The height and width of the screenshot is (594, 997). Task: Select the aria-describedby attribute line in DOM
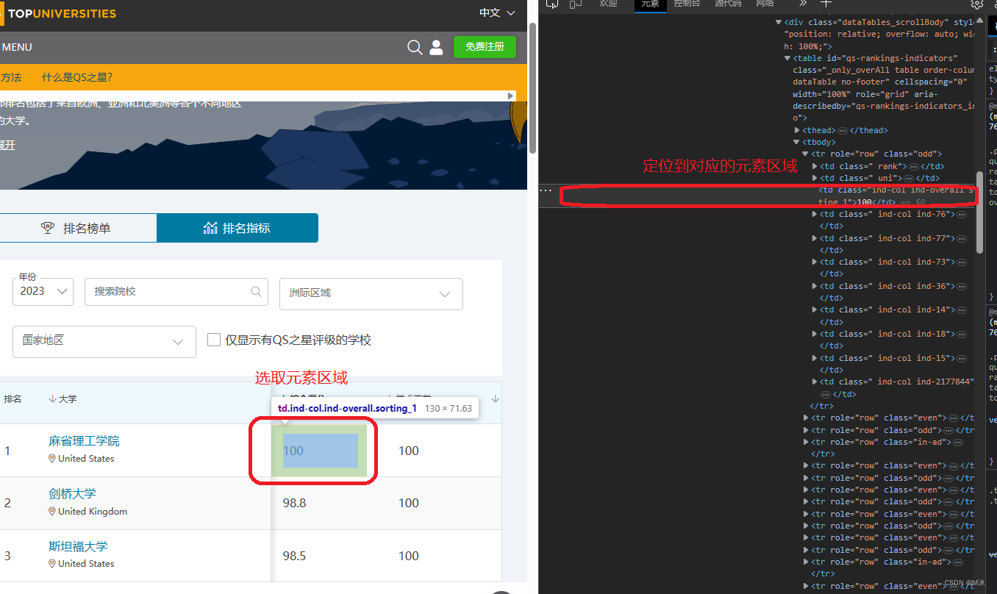883,112
